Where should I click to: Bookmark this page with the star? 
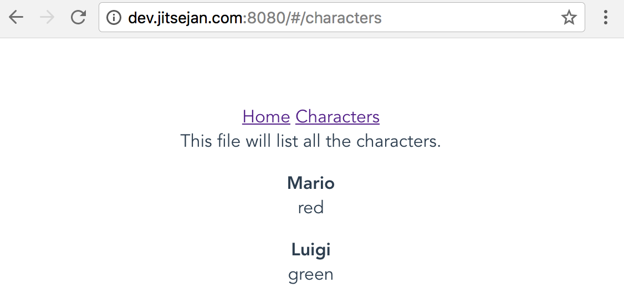[x=569, y=18]
